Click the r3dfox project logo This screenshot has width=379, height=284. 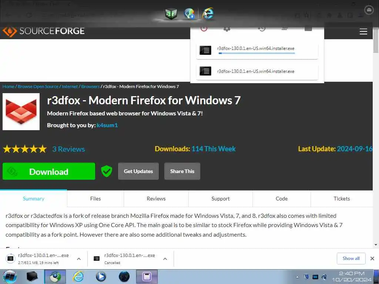point(21,112)
